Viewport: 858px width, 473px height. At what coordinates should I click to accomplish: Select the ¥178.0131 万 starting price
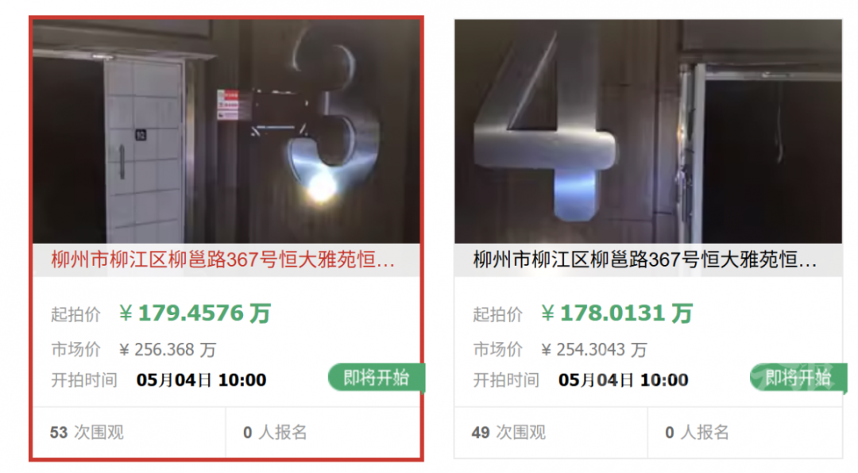pyautogui.click(x=616, y=313)
